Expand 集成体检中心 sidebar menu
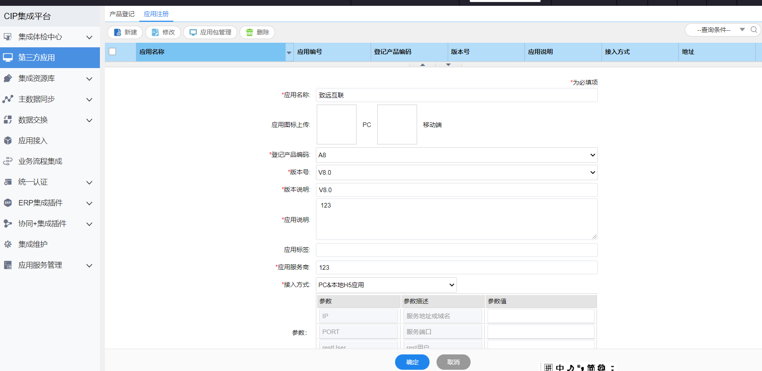The image size is (762, 371). (x=48, y=37)
